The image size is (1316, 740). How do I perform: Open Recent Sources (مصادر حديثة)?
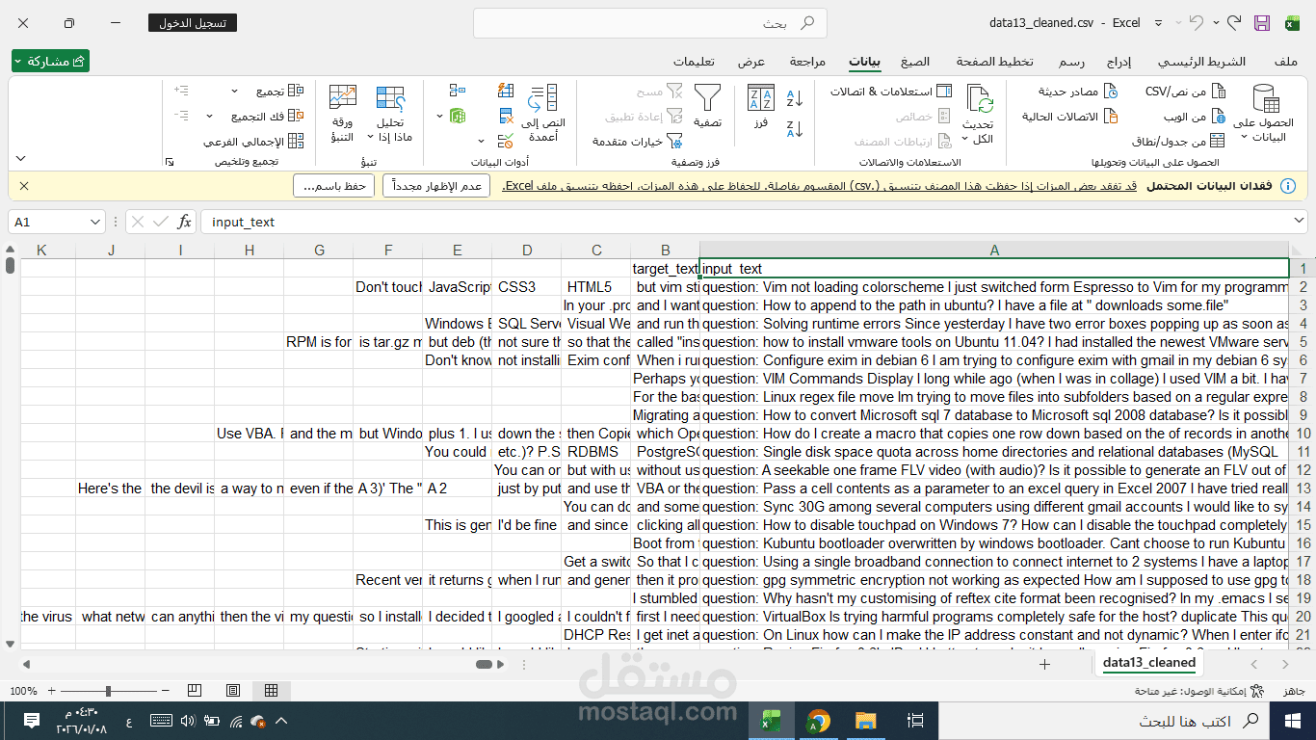(x=1078, y=92)
